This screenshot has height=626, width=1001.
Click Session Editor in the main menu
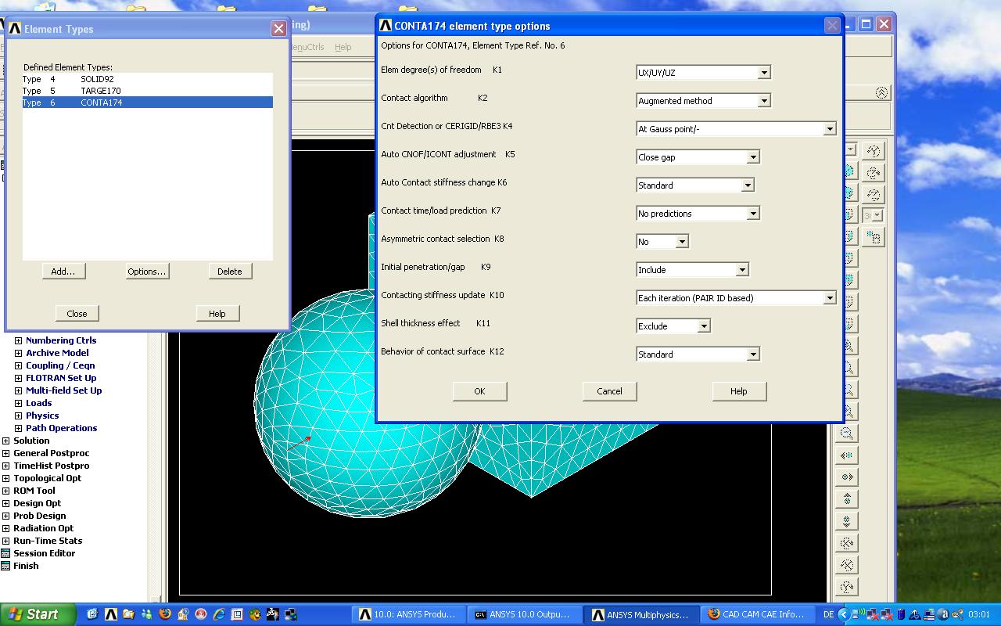pyautogui.click(x=44, y=553)
